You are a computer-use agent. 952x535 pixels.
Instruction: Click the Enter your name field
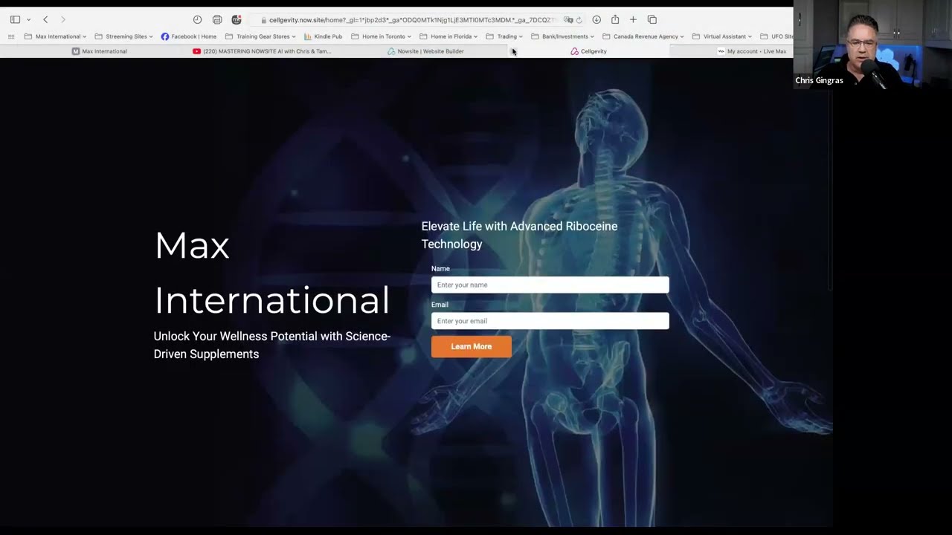pos(550,285)
